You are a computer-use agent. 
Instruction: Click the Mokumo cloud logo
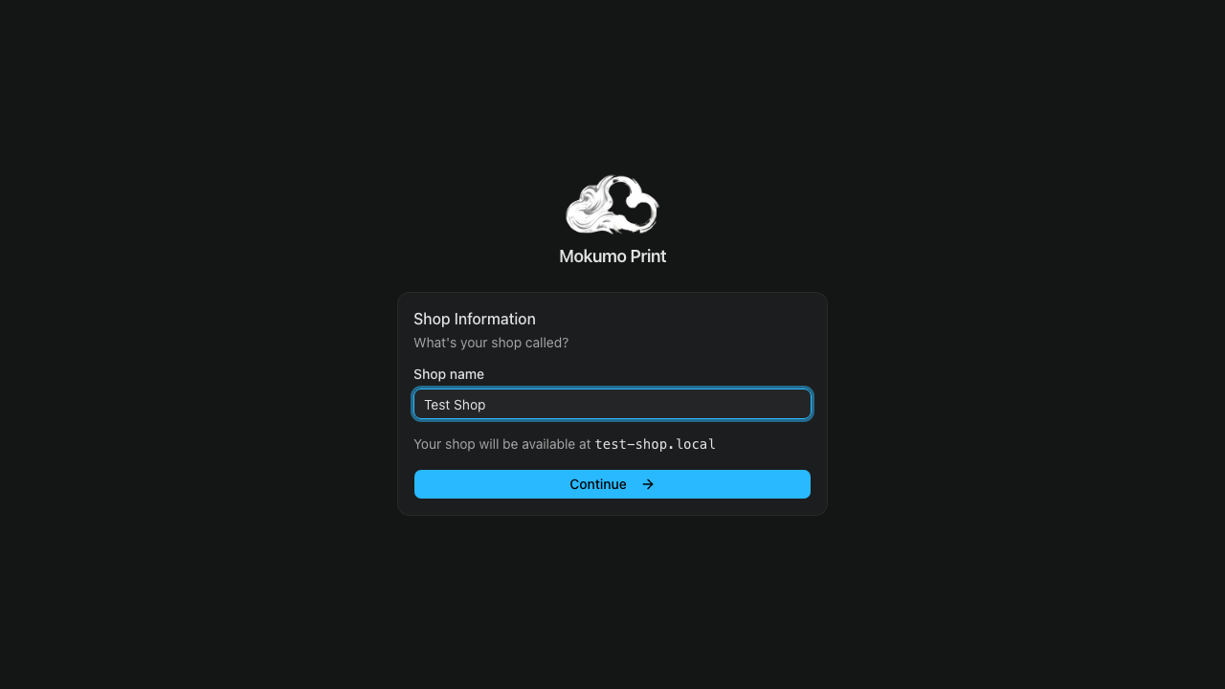[612, 205]
